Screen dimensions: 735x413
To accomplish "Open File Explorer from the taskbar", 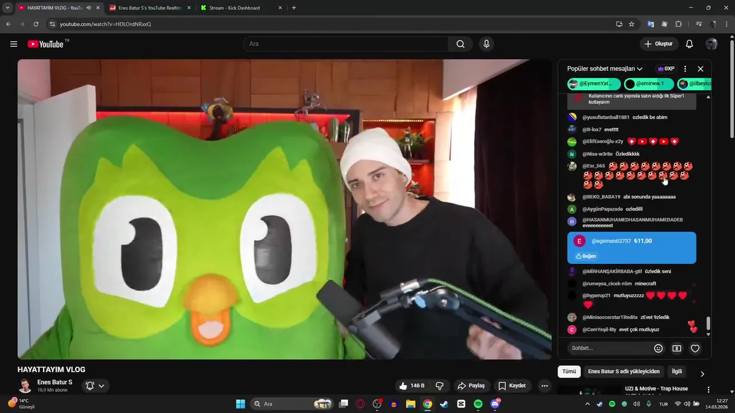I will [x=411, y=404].
